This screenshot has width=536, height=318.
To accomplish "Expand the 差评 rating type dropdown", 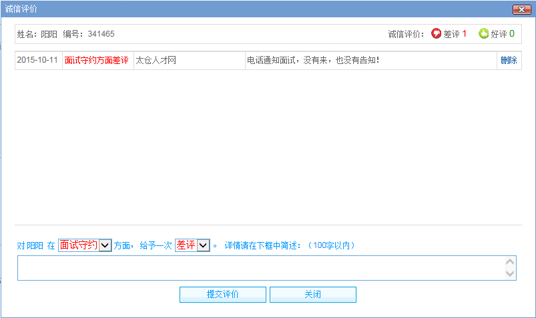I will [204, 245].
